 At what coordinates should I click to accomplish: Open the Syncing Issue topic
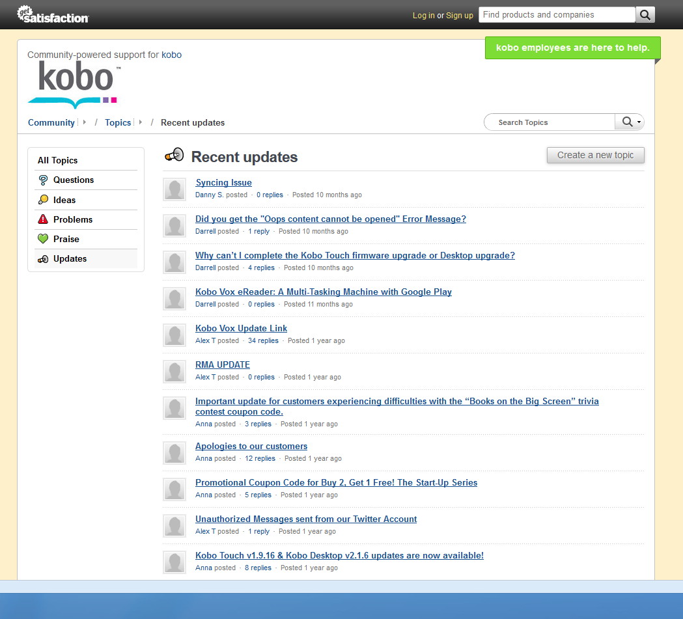pyautogui.click(x=223, y=182)
